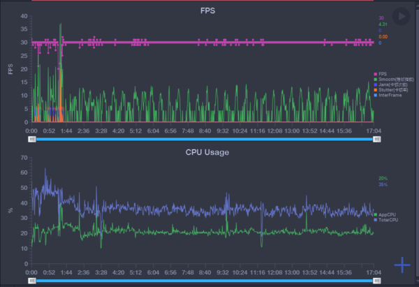
Task: Click the 70 value on the CPU Usage y-axis
Action: [x=24, y=158]
